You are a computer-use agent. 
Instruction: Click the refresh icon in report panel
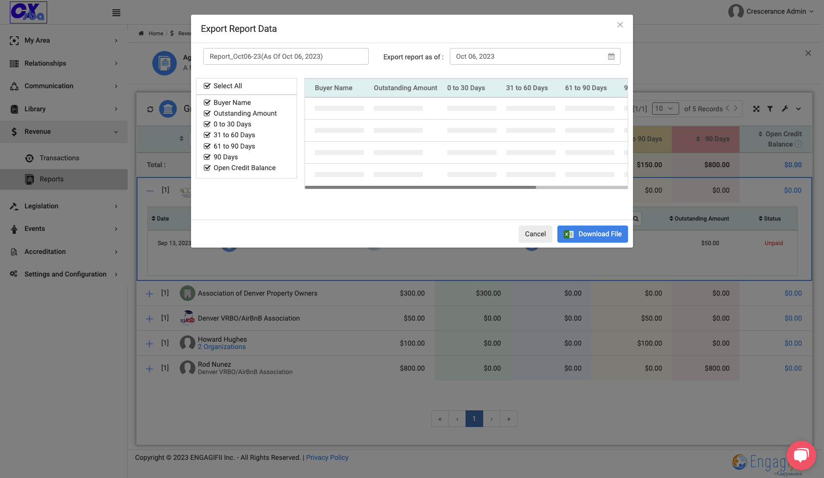point(150,109)
